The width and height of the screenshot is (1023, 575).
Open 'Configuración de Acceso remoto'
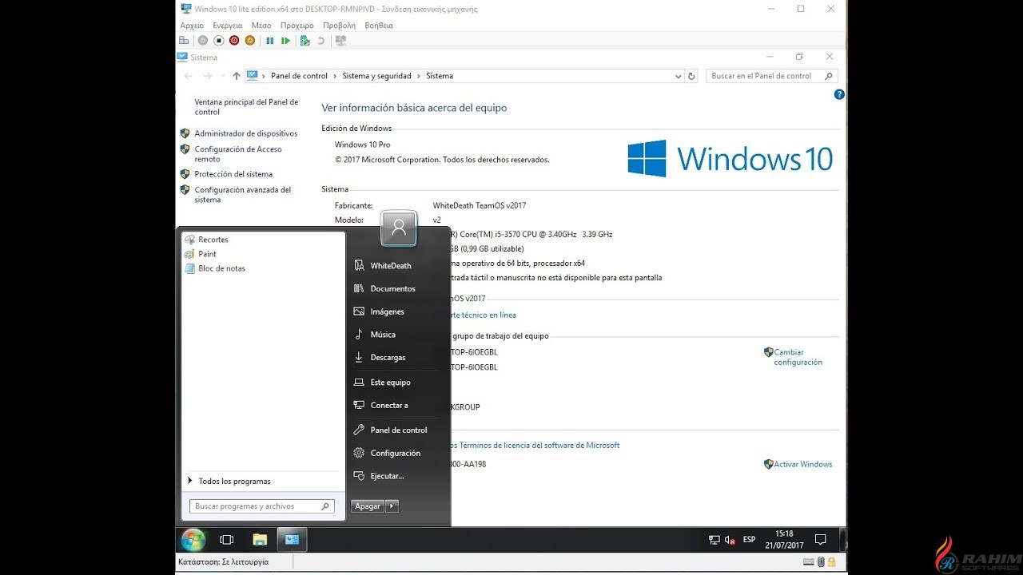click(238, 154)
